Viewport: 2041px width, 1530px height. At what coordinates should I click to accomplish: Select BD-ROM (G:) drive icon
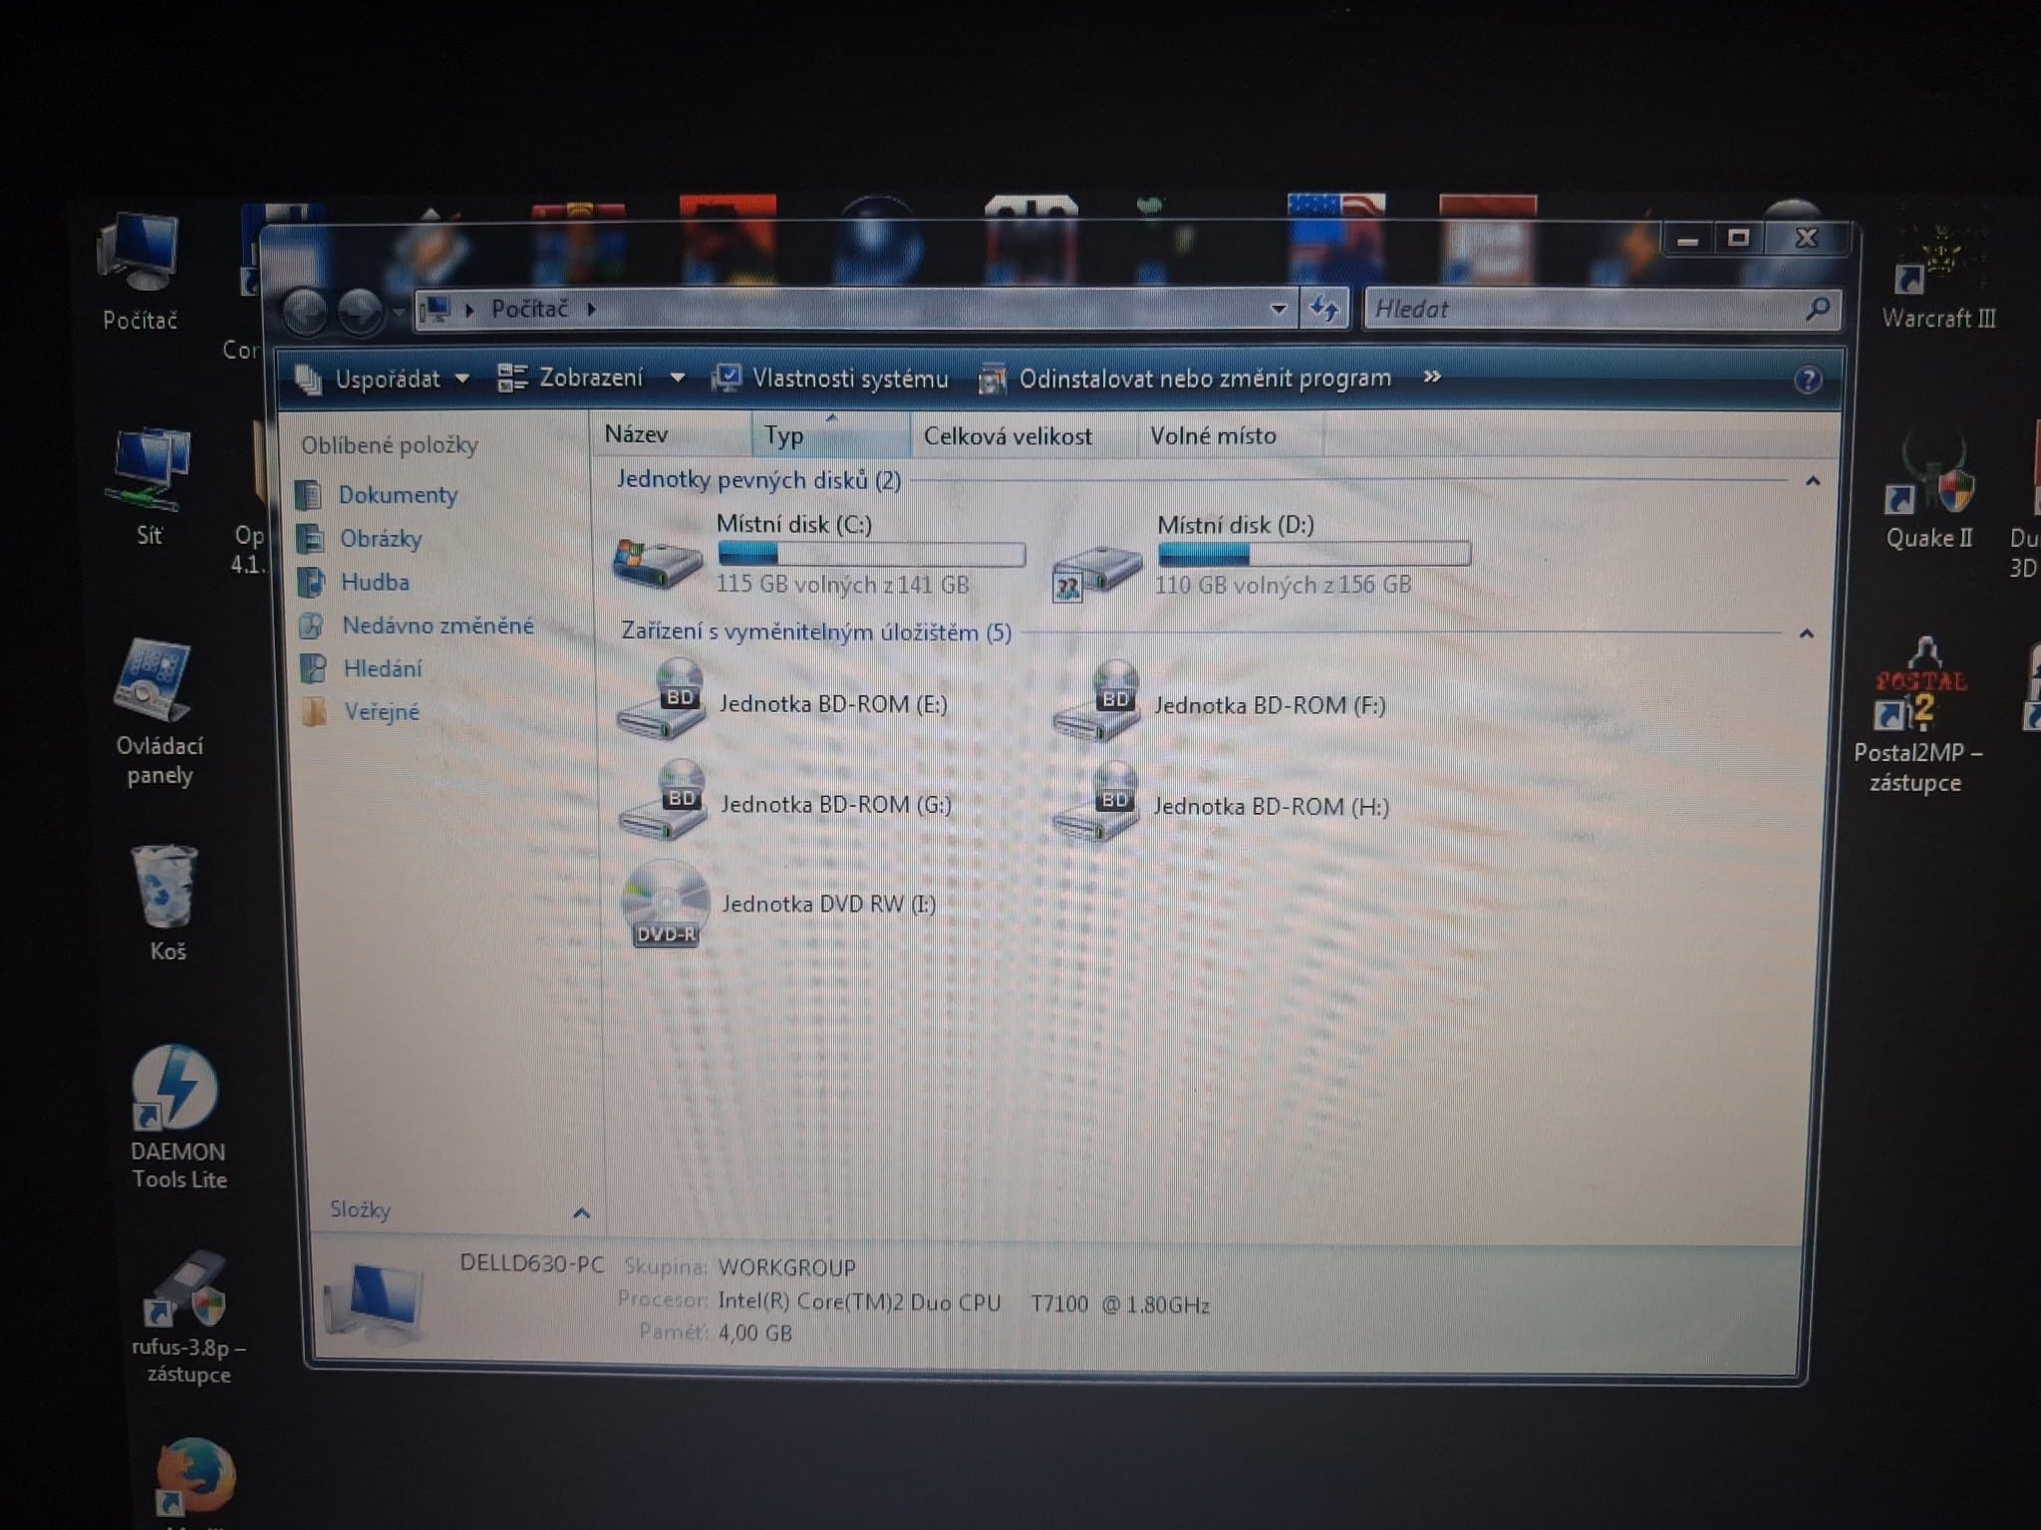click(664, 799)
